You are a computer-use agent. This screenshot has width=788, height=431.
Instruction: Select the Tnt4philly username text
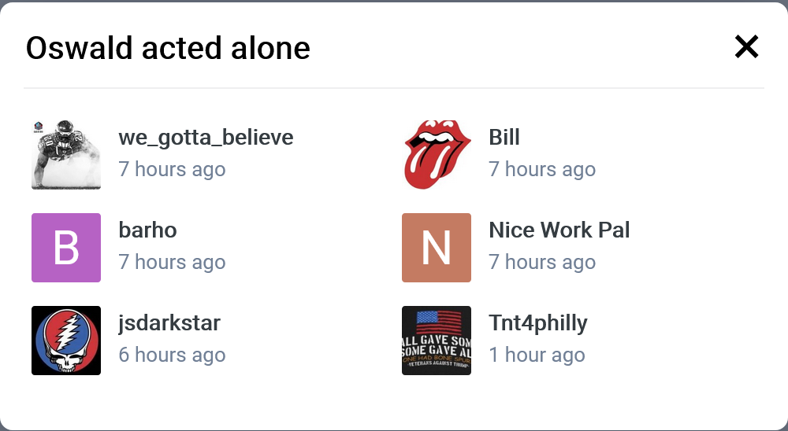pyautogui.click(x=538, y=323)
